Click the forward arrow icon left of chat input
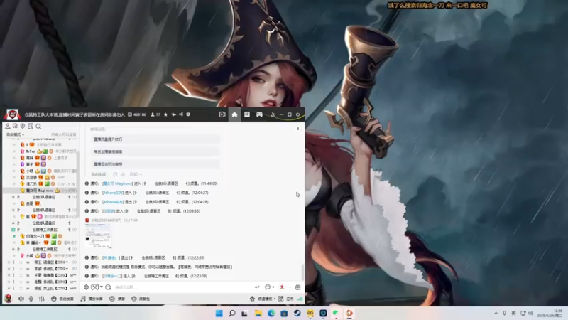568x320 pixels. (87, 287)
